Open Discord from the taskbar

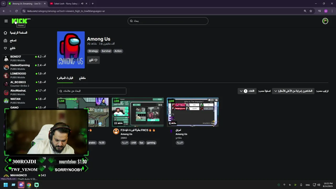pos(21,185)
